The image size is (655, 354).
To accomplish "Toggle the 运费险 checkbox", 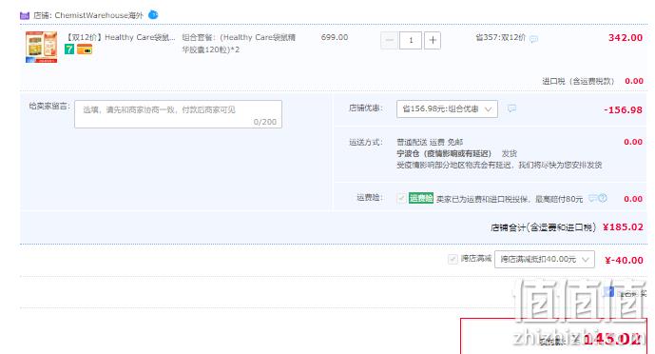I will (401, 198).
